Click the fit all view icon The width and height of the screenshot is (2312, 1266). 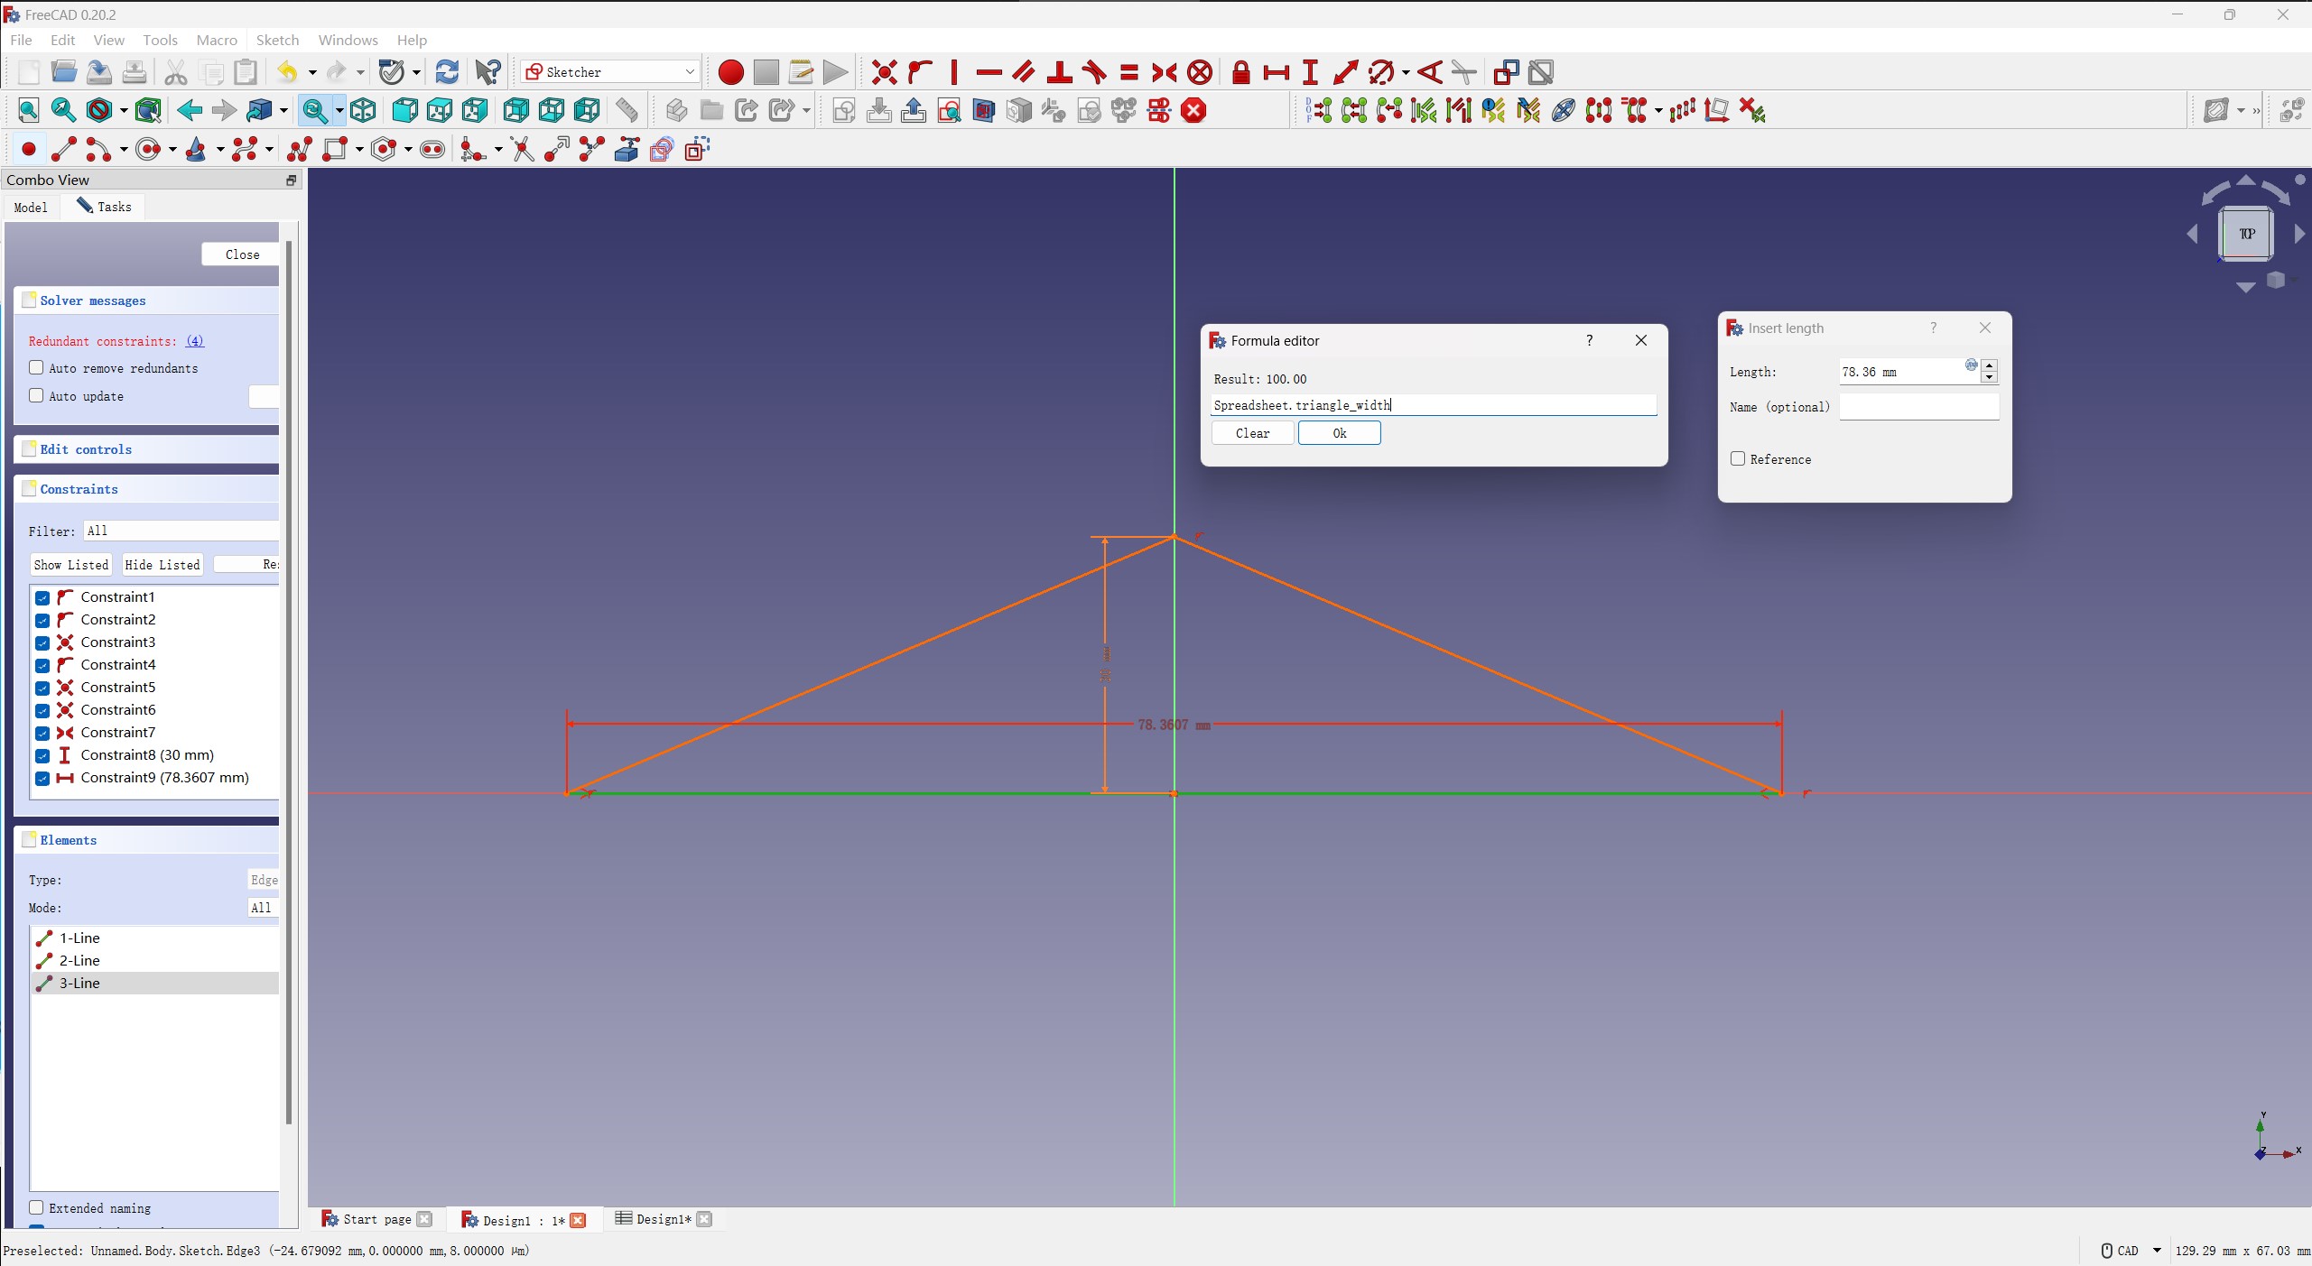pyautogui.click(x=28, y=111)
